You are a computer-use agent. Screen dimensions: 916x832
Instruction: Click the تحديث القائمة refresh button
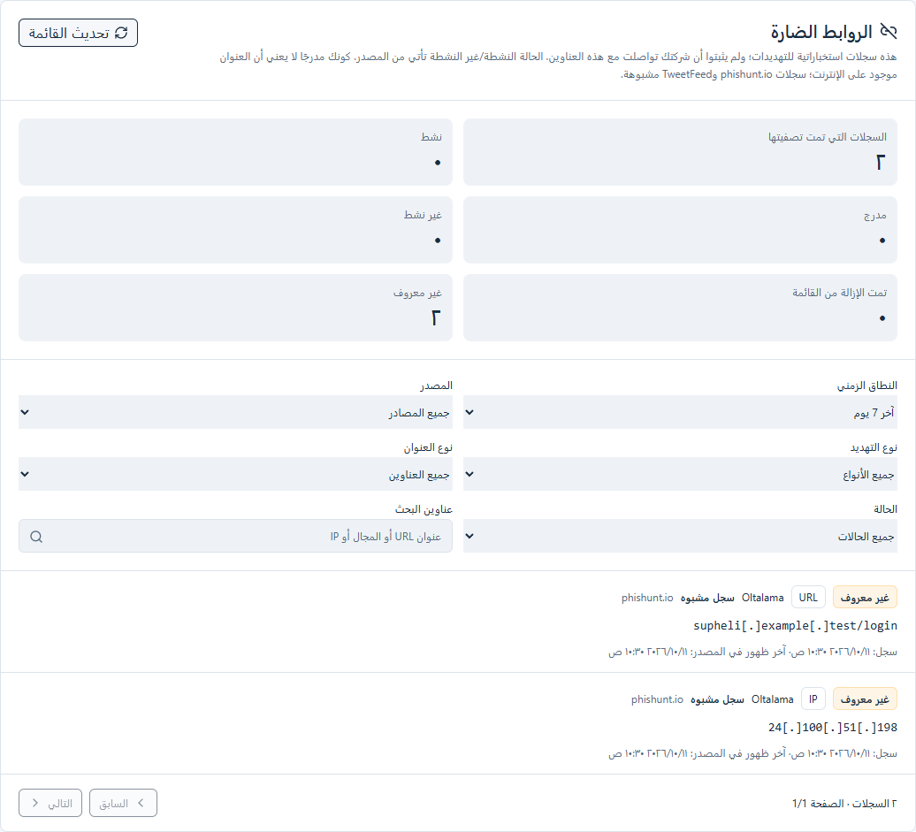(79, 33)
